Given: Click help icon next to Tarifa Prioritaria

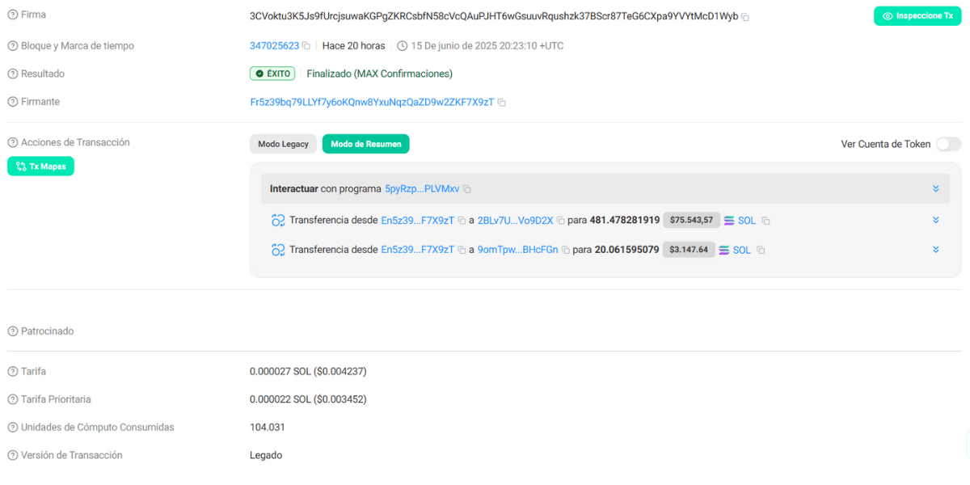Looking at the screenshot, I should [x=12, y=399].
